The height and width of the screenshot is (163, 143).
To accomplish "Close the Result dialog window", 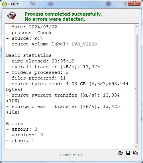I will click(134, 3).
